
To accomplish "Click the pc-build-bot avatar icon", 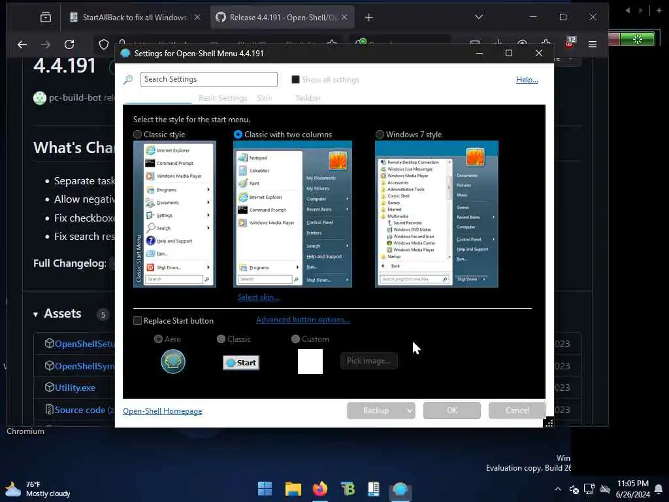I will point(40,98).
